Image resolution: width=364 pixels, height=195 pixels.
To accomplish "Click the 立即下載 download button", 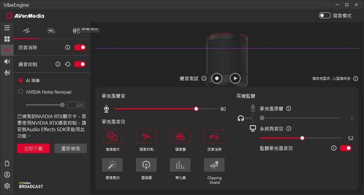I will (33, 149).
